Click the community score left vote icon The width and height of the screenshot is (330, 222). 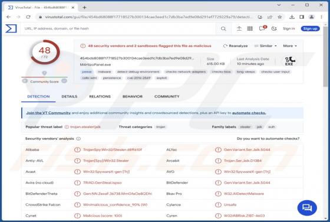tap(25, 81)
